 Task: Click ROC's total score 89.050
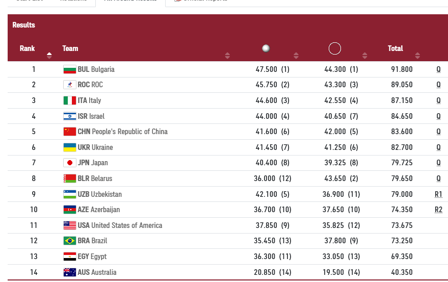pyautogui.click(x=402, y=85)
